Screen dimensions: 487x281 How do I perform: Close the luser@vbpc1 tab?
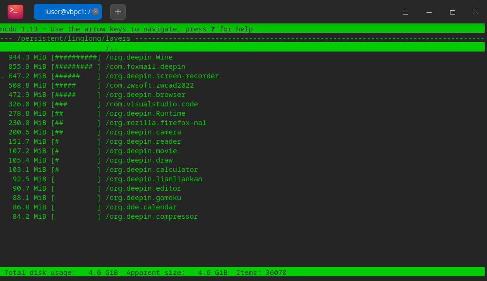[x=96, y=12]
